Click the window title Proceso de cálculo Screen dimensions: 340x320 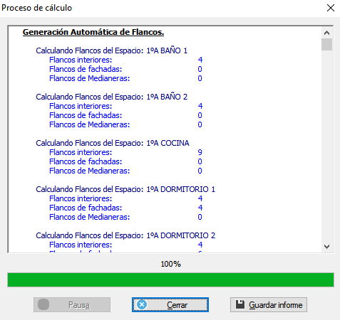36,8
